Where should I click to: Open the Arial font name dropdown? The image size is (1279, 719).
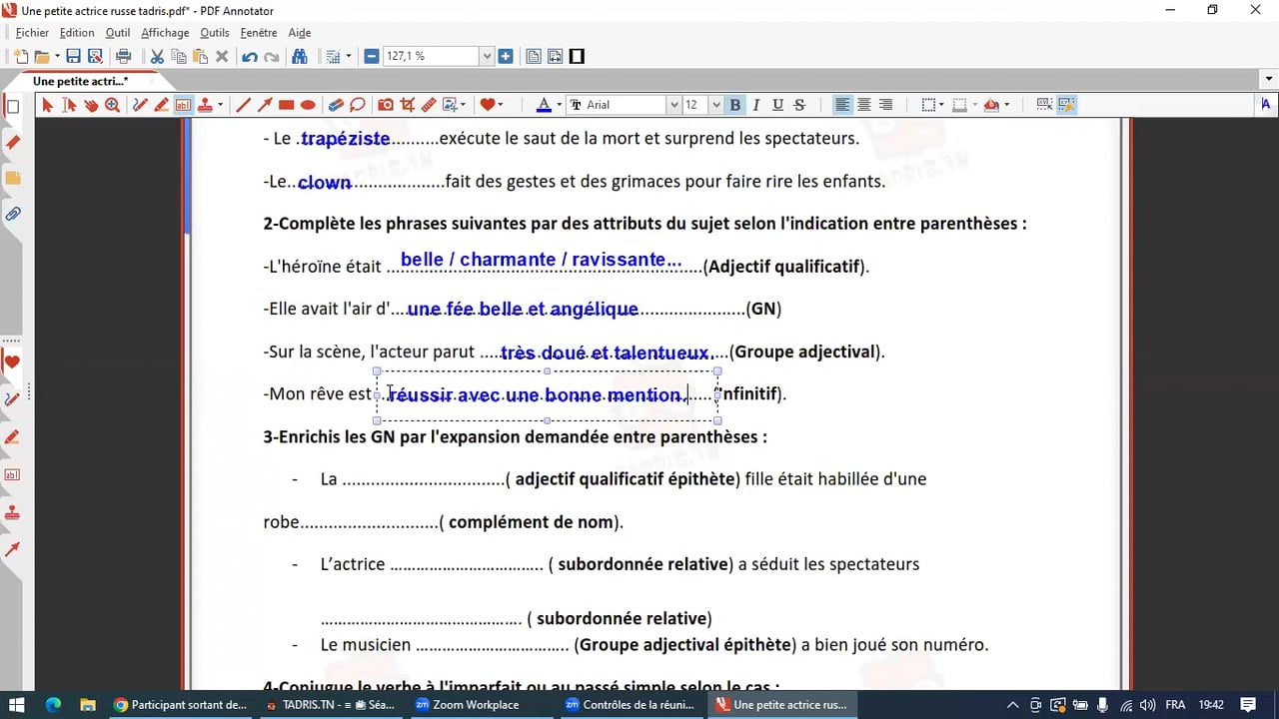pos(673,105)
